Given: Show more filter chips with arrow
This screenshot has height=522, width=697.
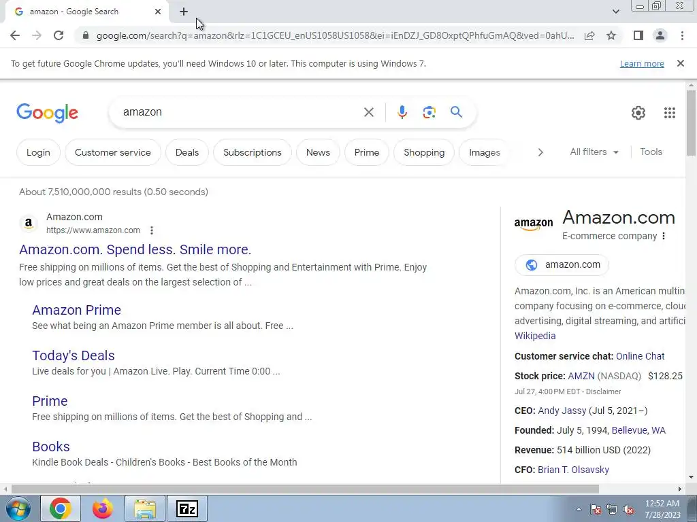Looking at the screenshot, I should 540,152.
